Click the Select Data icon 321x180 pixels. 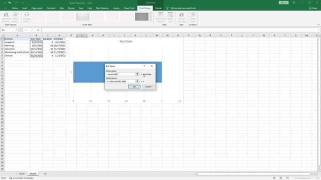coord(171,17)
